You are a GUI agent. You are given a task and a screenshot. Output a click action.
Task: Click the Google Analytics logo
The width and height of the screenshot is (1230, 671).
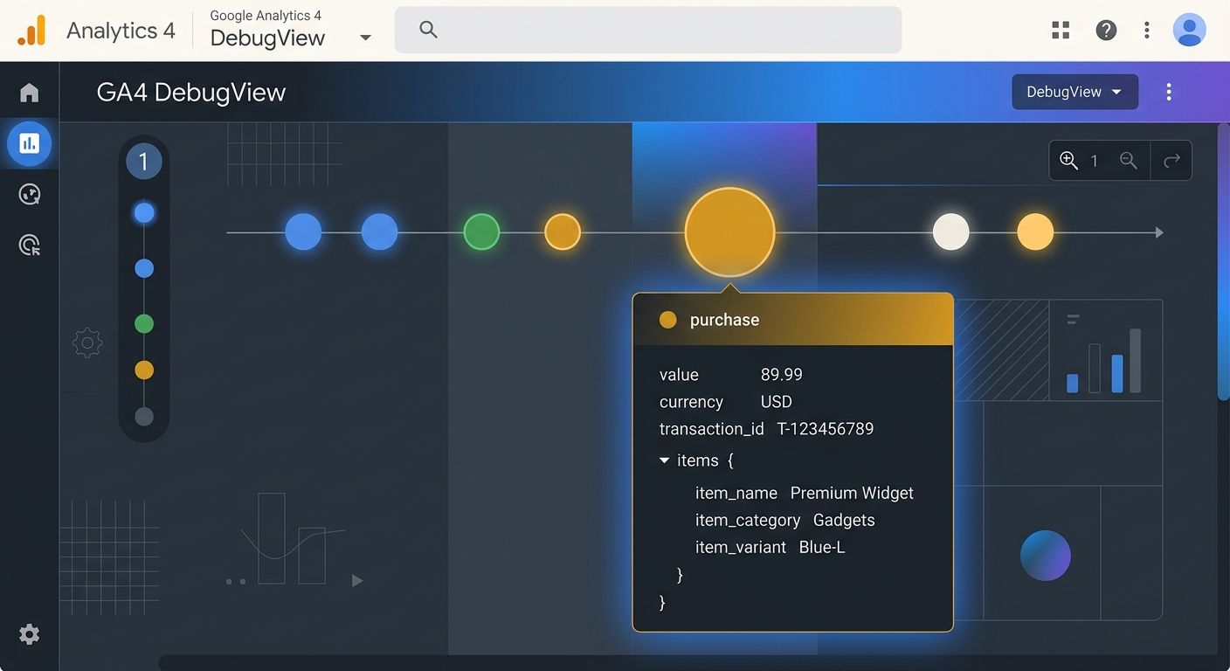coord(31,31)
